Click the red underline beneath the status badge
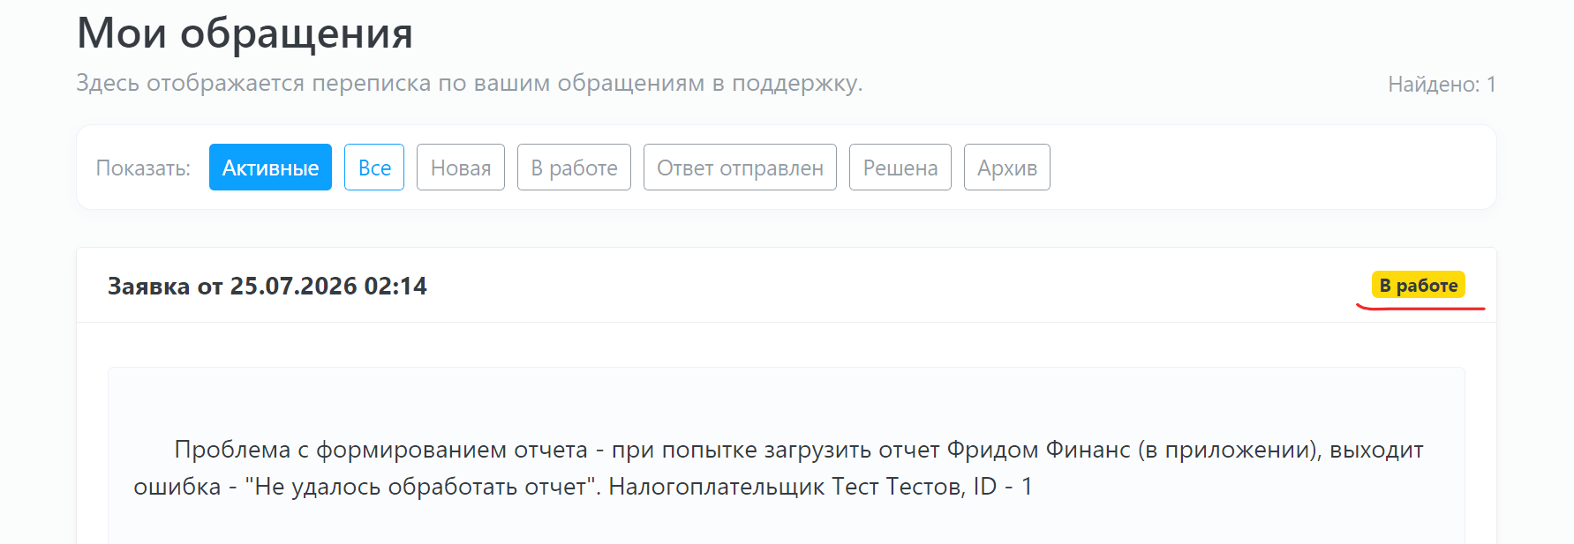The height and width of the screenshot is (544, 1574). click(1420, 308)
